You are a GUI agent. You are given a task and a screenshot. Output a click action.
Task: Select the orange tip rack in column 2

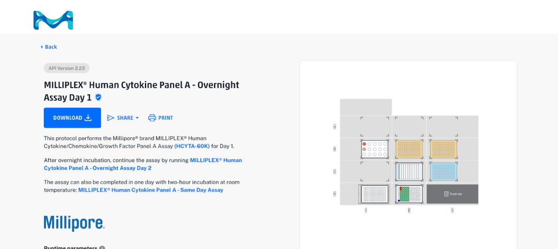coord(409,149)
